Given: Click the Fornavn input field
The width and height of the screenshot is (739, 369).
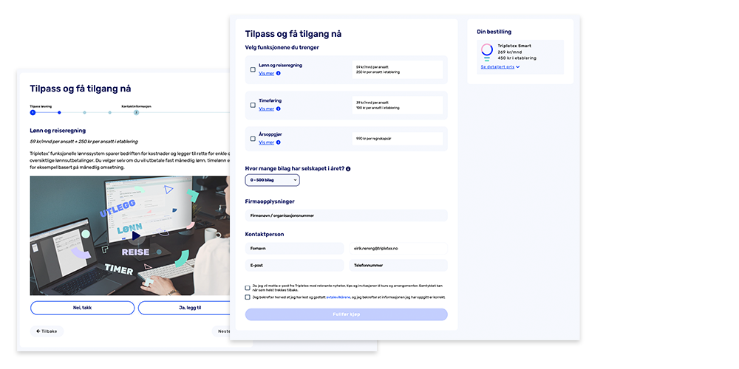Looking at the screenshot, I should (x=295, y=248).
